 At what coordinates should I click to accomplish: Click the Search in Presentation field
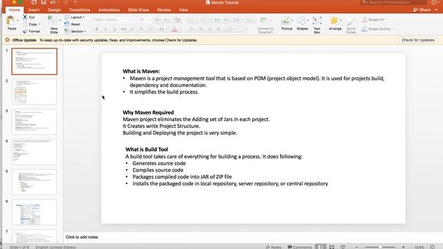[x=394, y=2]
